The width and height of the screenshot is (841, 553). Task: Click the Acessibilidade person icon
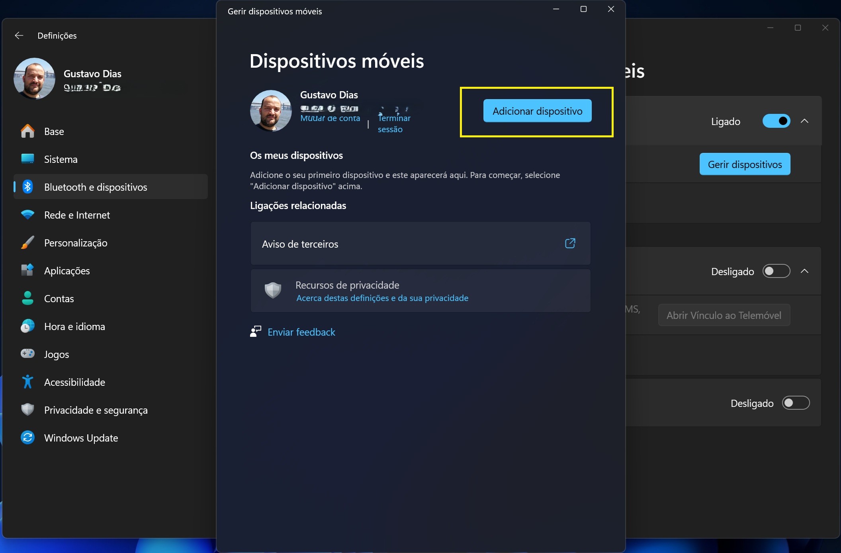coord(27,382)
